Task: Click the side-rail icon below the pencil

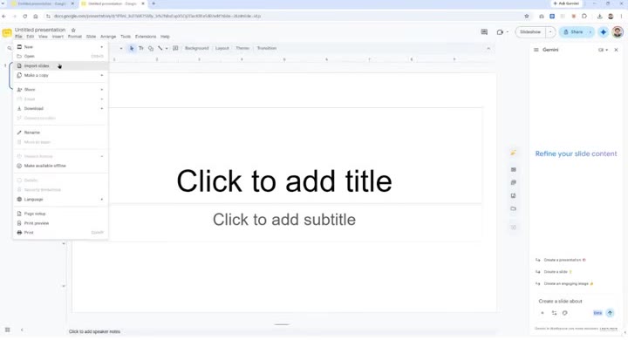Action: click(x=514, y=169)
